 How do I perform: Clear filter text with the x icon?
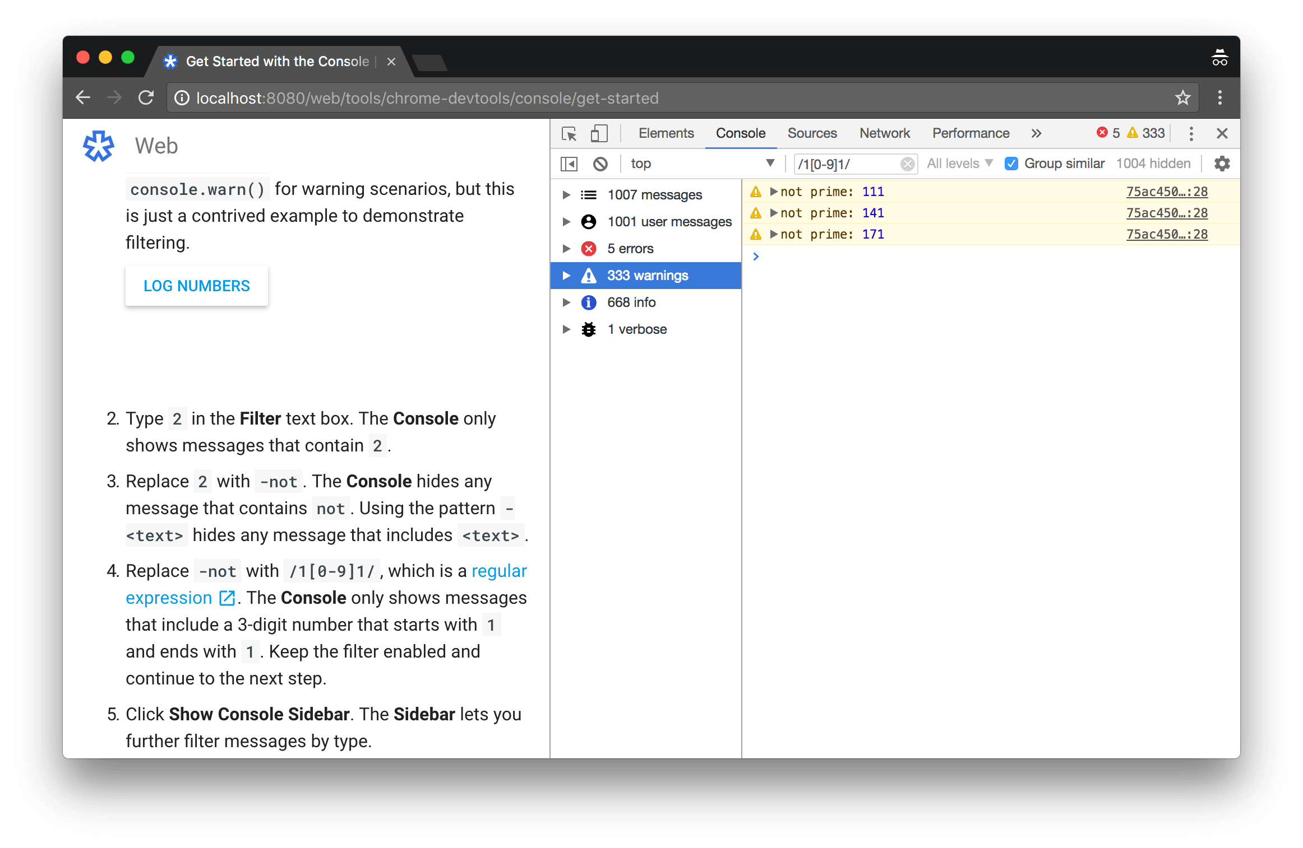tap(907, 164)
